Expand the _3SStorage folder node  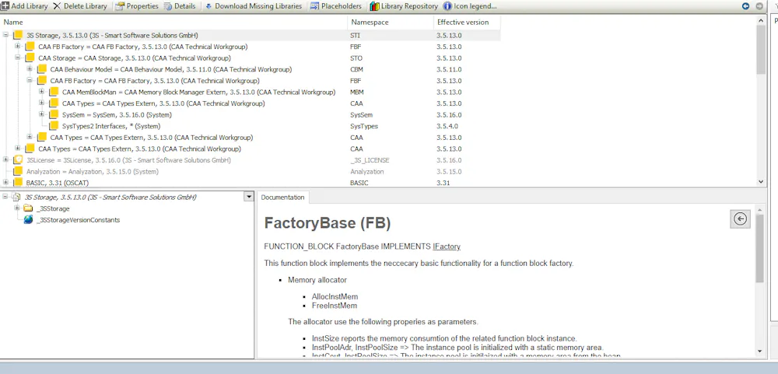click(17, 208)
